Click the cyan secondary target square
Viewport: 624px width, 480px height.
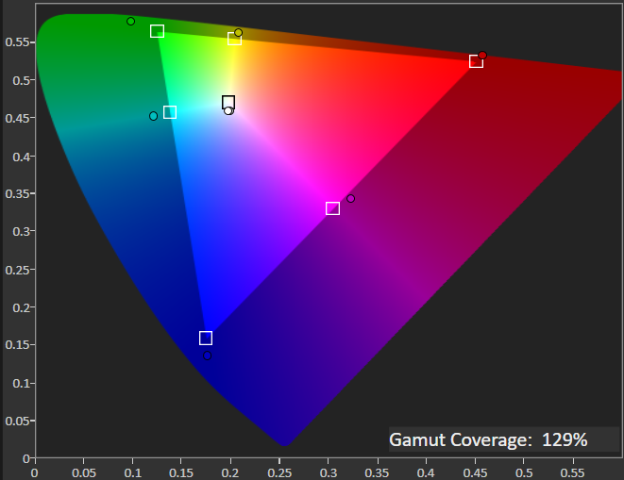point(170,112)
